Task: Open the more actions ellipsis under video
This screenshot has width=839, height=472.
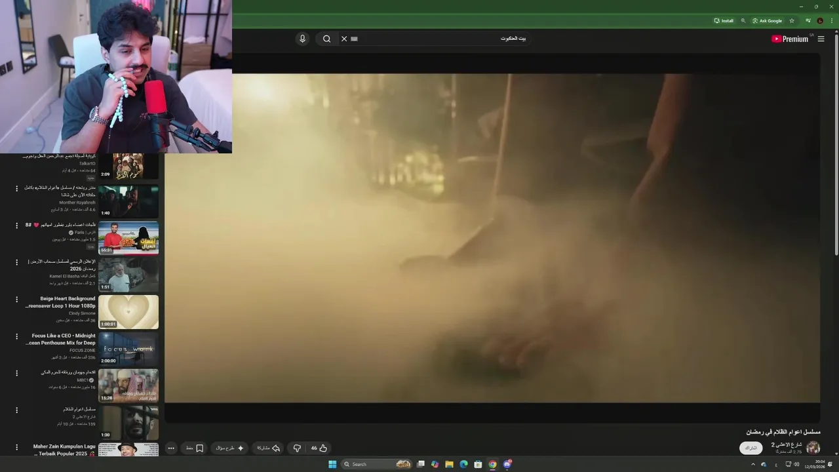Action: point(171,448)
